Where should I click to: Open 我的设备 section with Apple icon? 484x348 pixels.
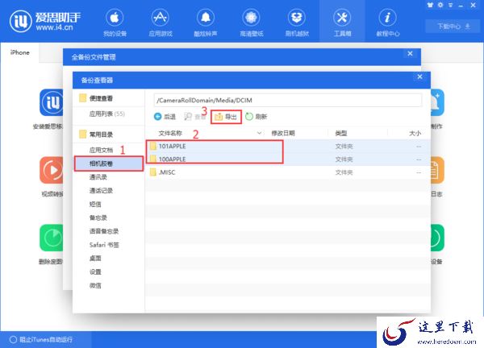[x=115, y=23]
